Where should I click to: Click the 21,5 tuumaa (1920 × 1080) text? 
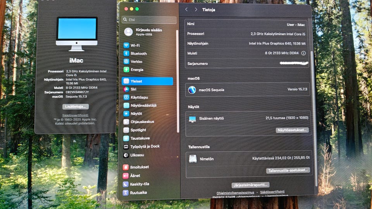(x=287, y=118)
